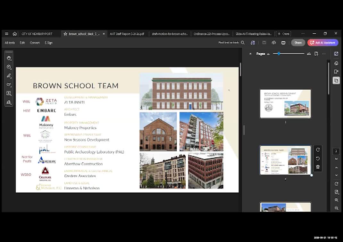This screenshot has width=343, height=242.
Task: Open the All tools menu
Action: pyautogui.click(x=10, y=43)
